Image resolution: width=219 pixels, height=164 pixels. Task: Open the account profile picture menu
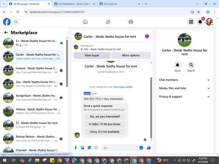[x=209, y=22]
